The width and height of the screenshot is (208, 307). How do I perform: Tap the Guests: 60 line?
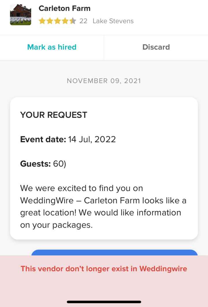[43, 164]
